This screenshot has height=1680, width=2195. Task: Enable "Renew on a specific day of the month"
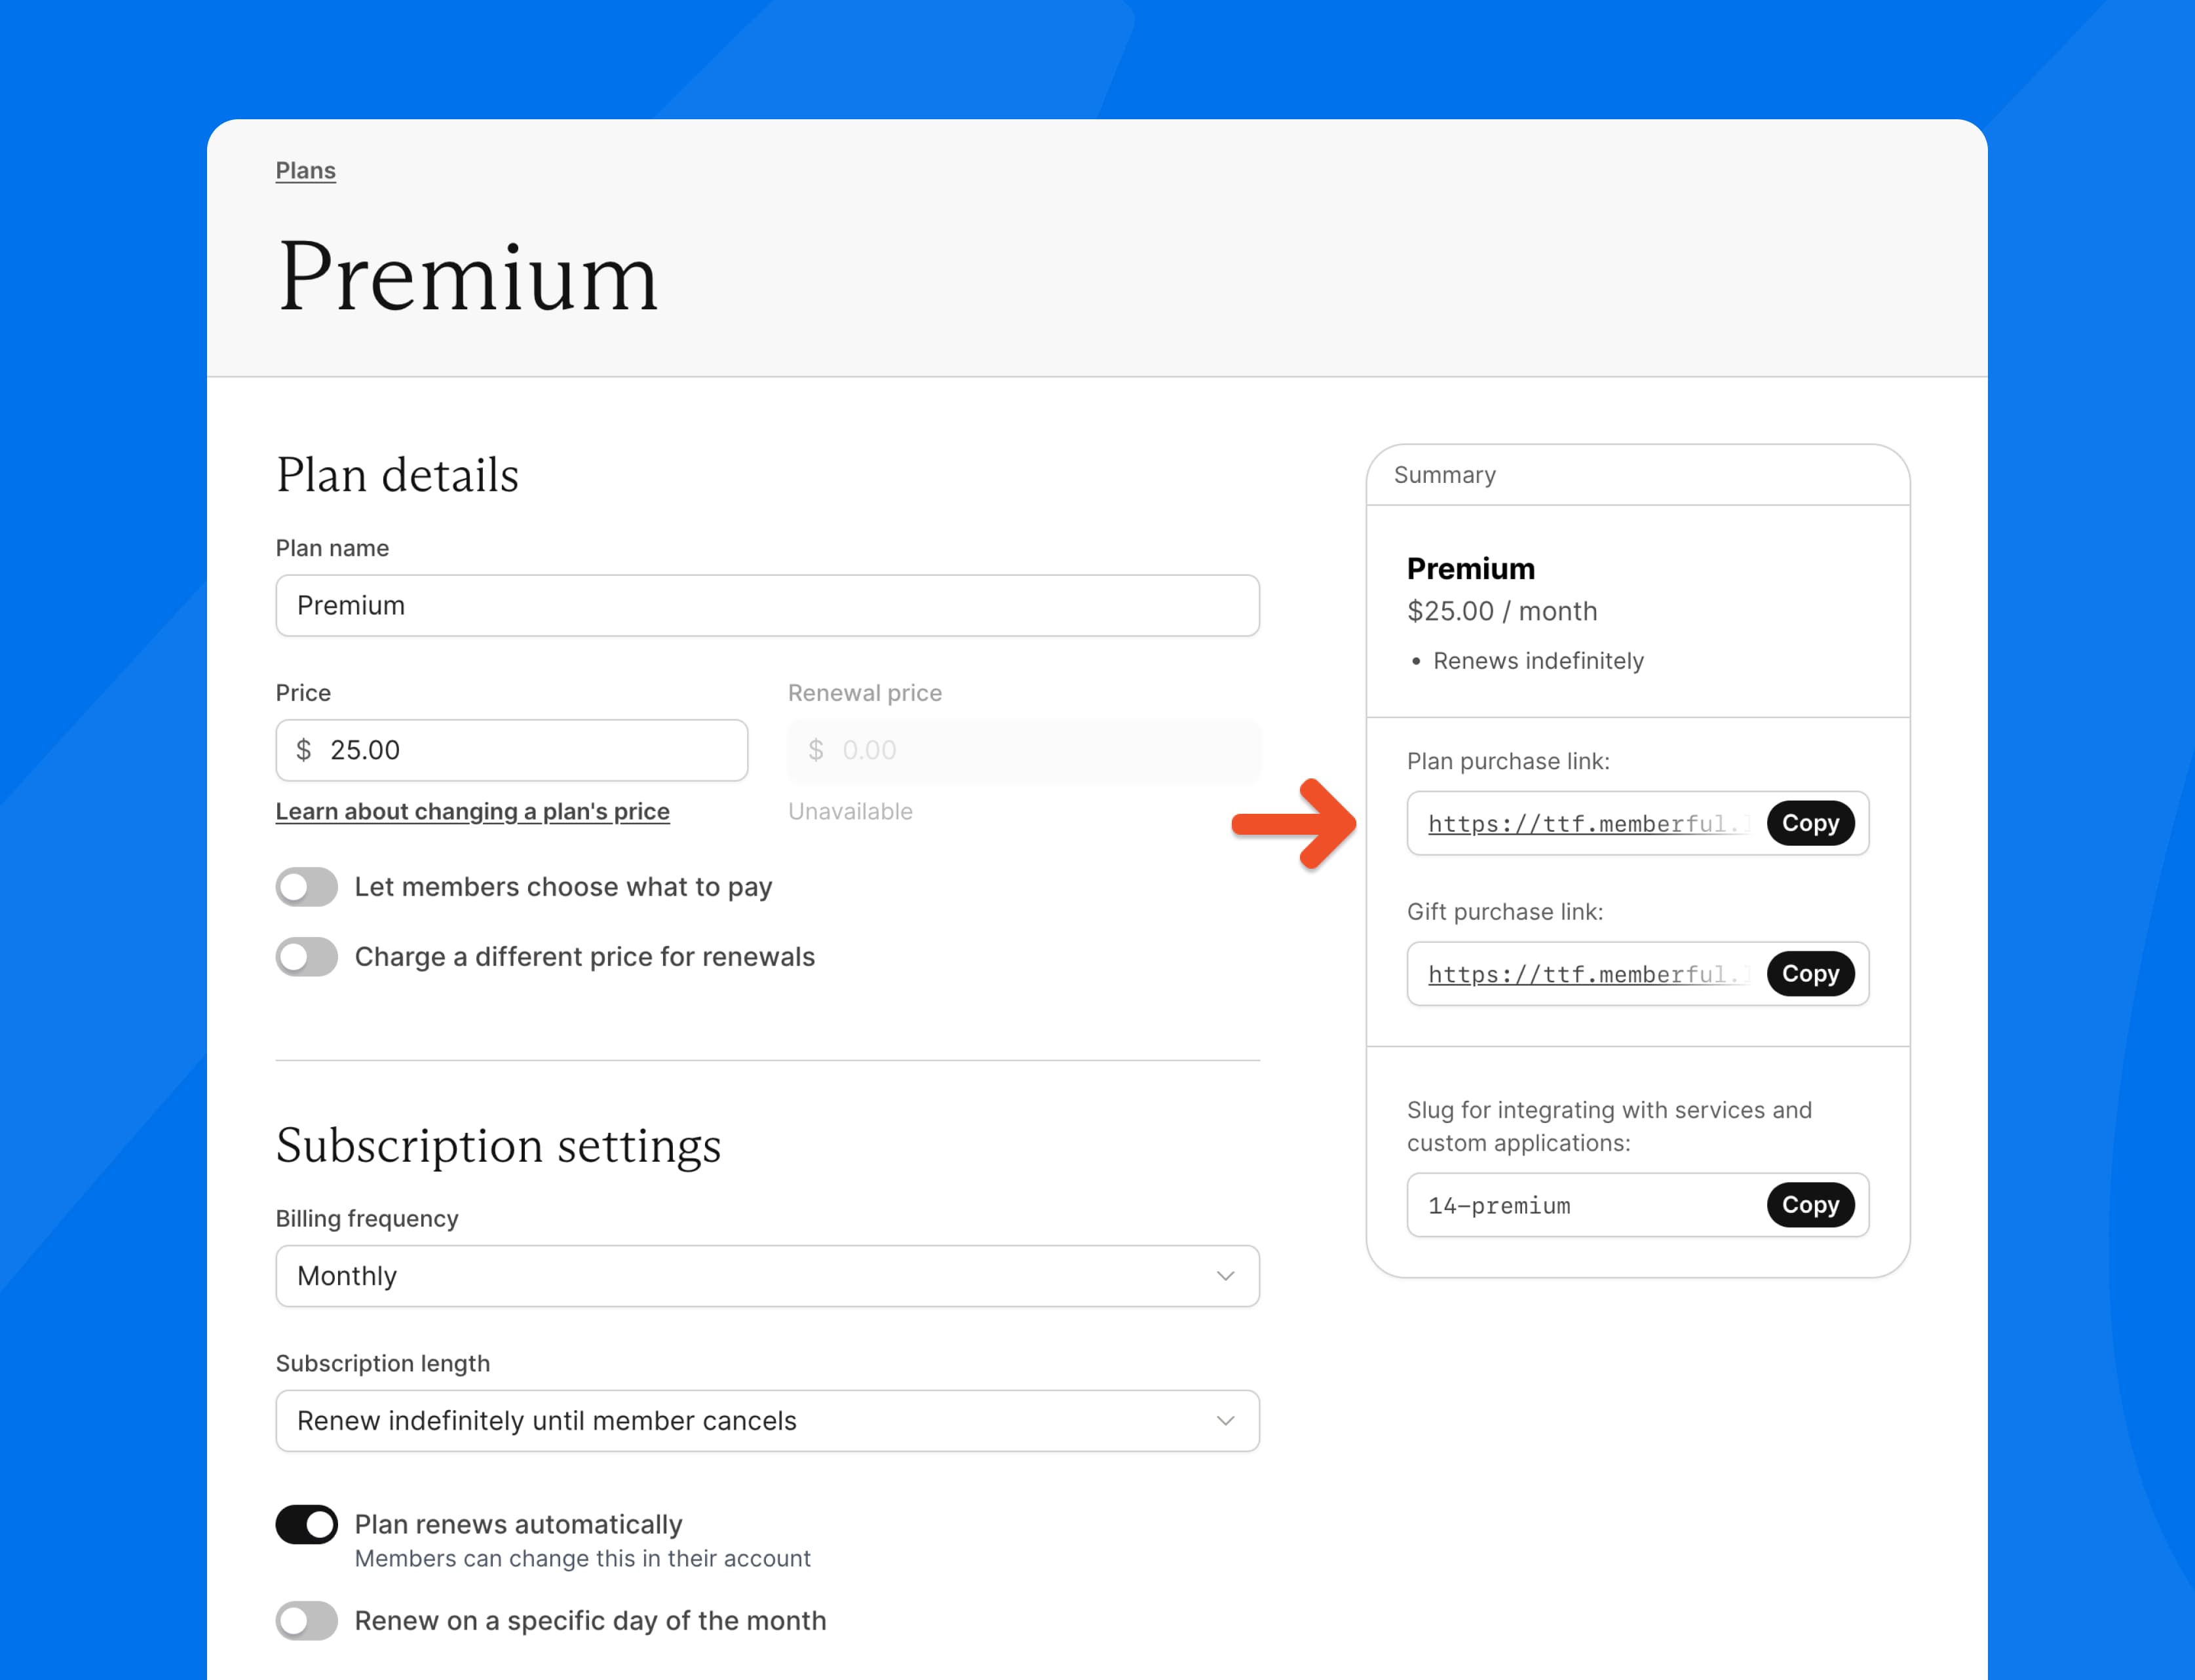pyautogui.click(x=306, y=1620)
